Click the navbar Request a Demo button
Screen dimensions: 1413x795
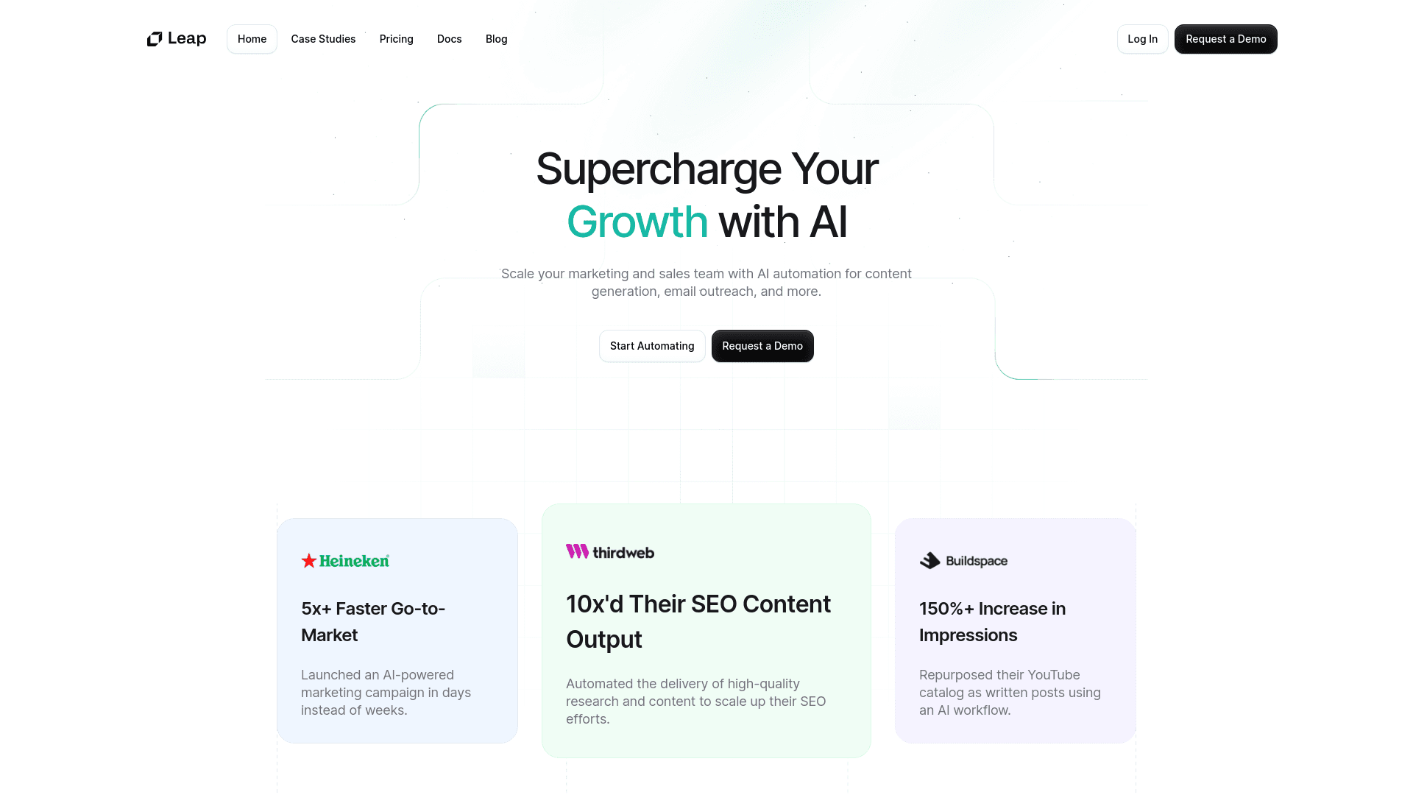click(1225, 39)
